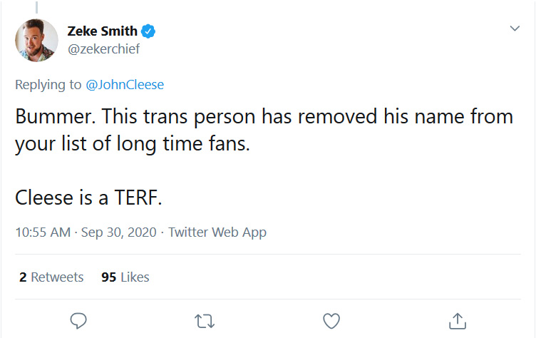Open the share tweet options icon
This screenshot has width=536, height=338.
point(458,321)
